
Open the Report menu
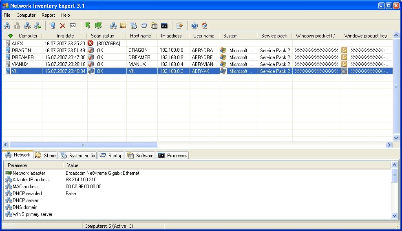point(48,15)
